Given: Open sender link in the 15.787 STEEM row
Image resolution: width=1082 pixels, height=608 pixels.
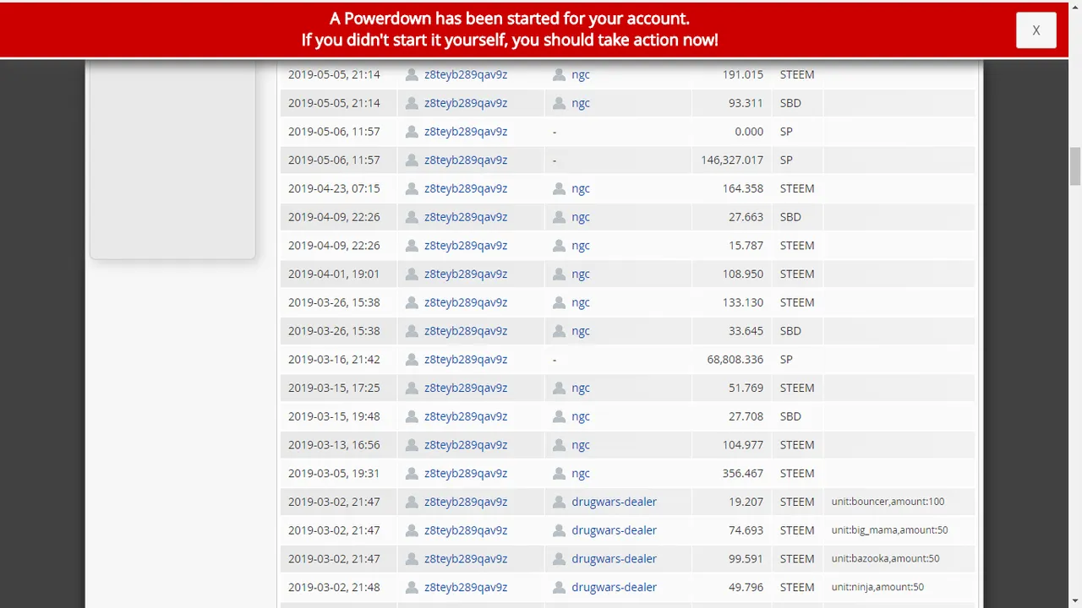Looking at the screenshot, I should point(466,246).
